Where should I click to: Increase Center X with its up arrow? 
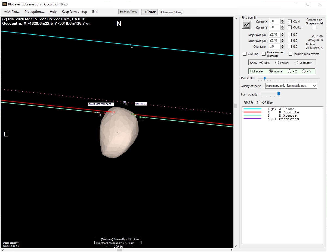point(282,20)
